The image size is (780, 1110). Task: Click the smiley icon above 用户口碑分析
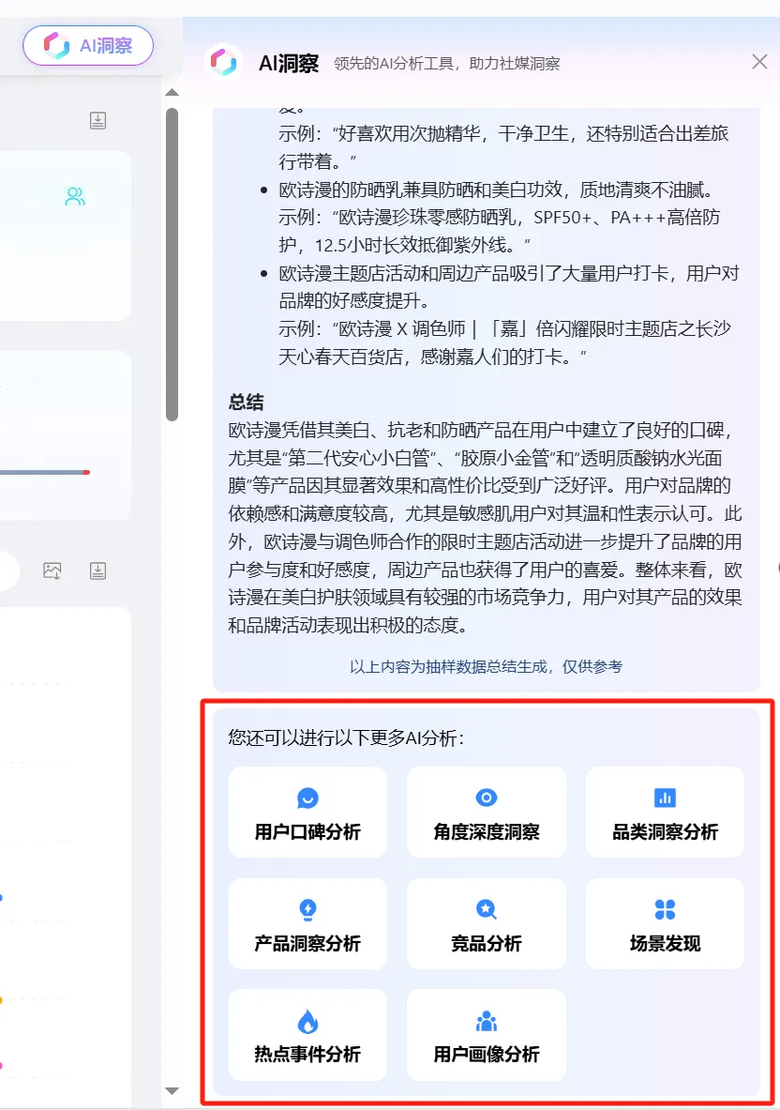point(307,798)
